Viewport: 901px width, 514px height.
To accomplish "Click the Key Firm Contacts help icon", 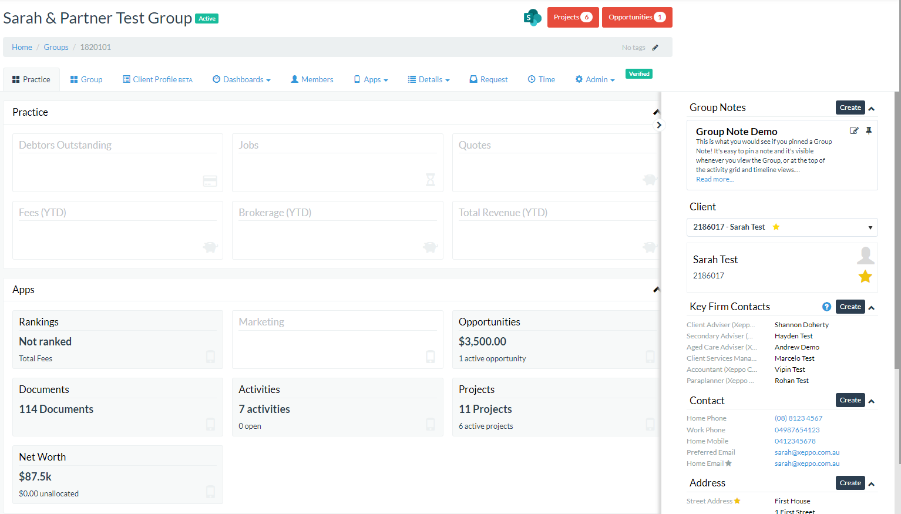I will coord(826,307).
